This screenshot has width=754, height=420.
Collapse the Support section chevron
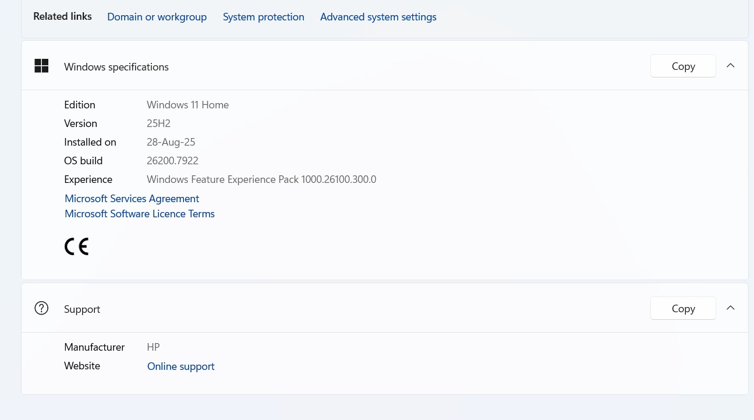tap(731, 308)
